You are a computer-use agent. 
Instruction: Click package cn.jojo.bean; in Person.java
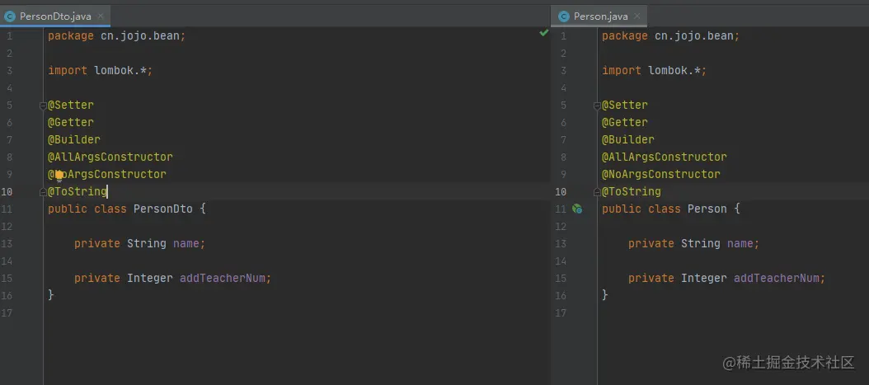(671, 36)
